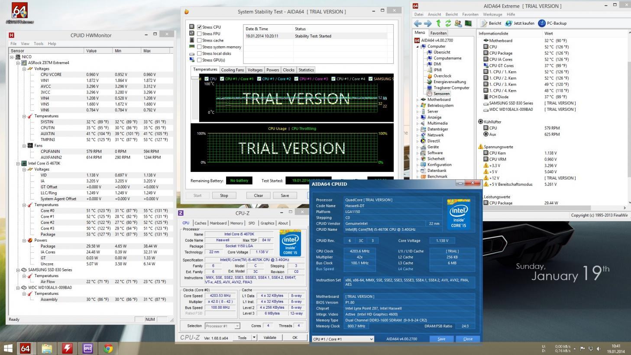Switch to Cooling Fans tab in stability test
The width and height of the screenshot is (631, 355).
click(232, 70)
